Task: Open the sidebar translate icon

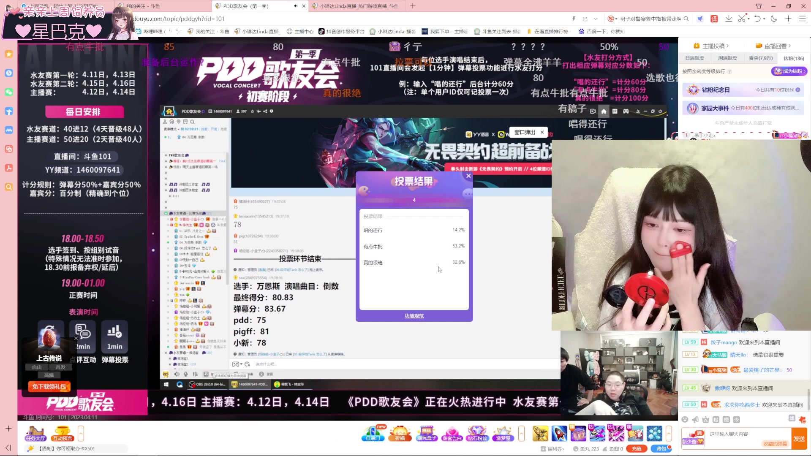Action: 9,149
